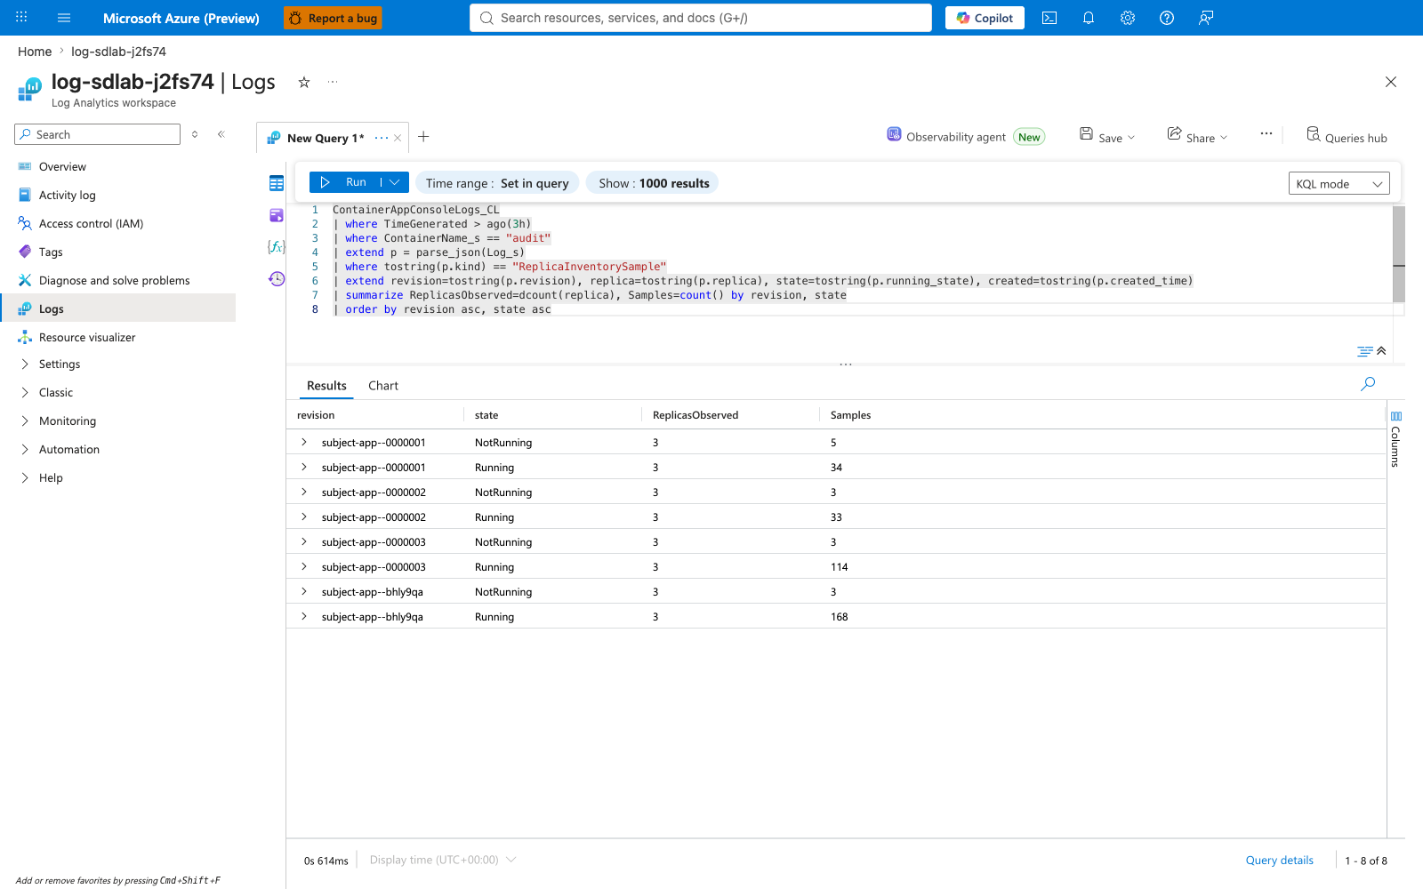Open the notifications bell
The height and width of the screenshot is (889, 1423).
click(1089, 18)
